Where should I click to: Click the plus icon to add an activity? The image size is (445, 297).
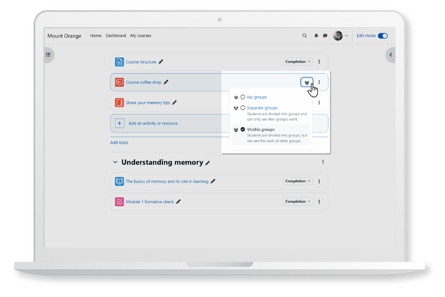tap(120, 123)
